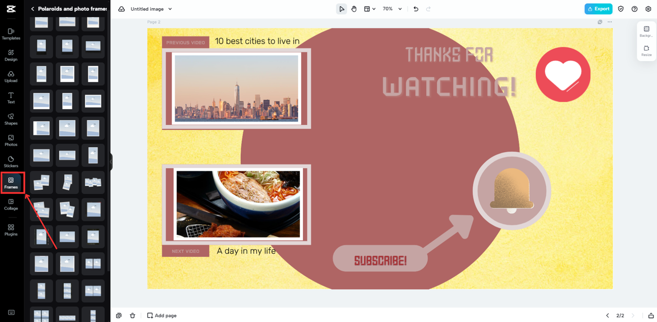Select the WATCHING! headline text
Viewport: 657px width, 322px height.
[x=449, y=87]
